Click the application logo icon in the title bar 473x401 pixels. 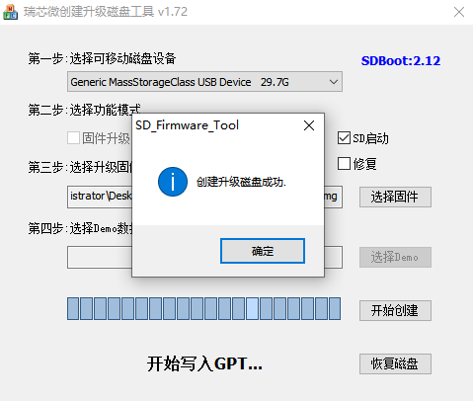click(10, 12)
